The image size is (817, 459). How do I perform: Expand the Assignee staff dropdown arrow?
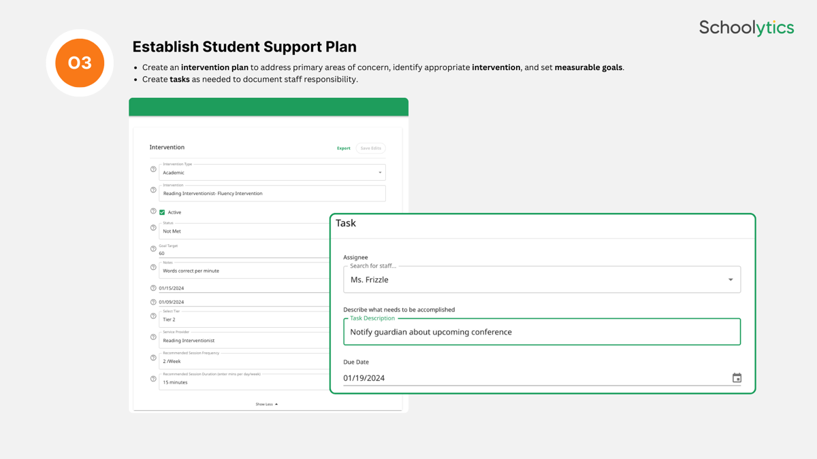(x=731, y=279)
